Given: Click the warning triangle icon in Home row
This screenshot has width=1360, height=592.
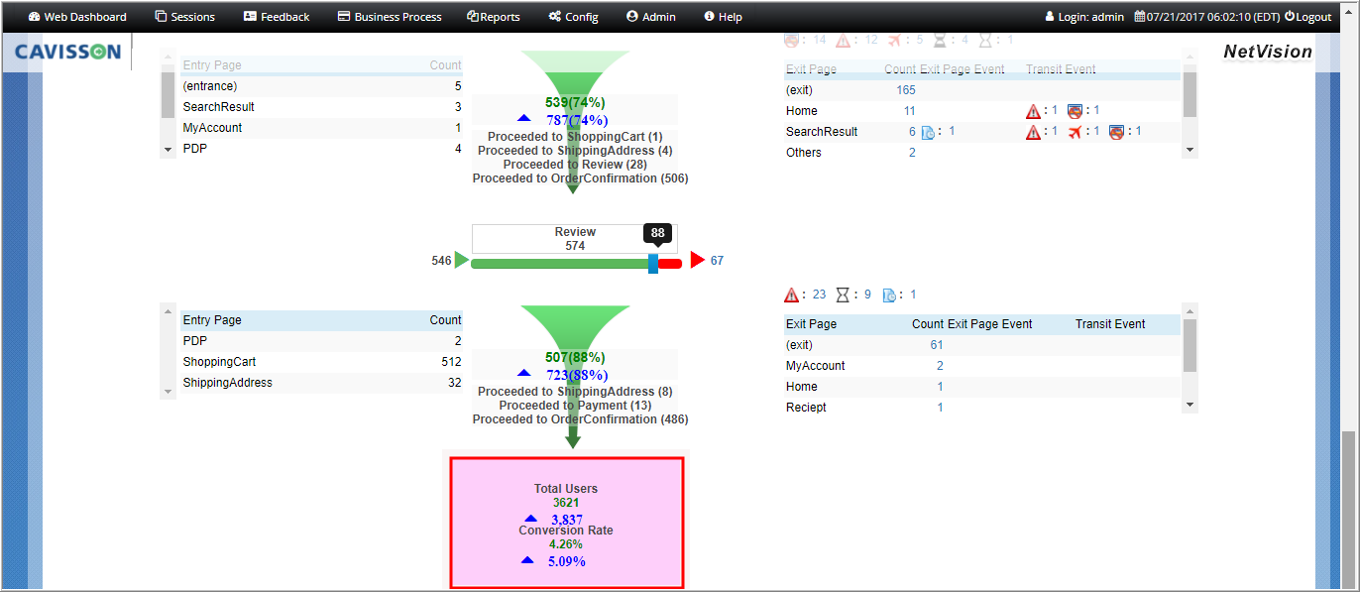Looking at the screenshot, I should click(1034, 111).
